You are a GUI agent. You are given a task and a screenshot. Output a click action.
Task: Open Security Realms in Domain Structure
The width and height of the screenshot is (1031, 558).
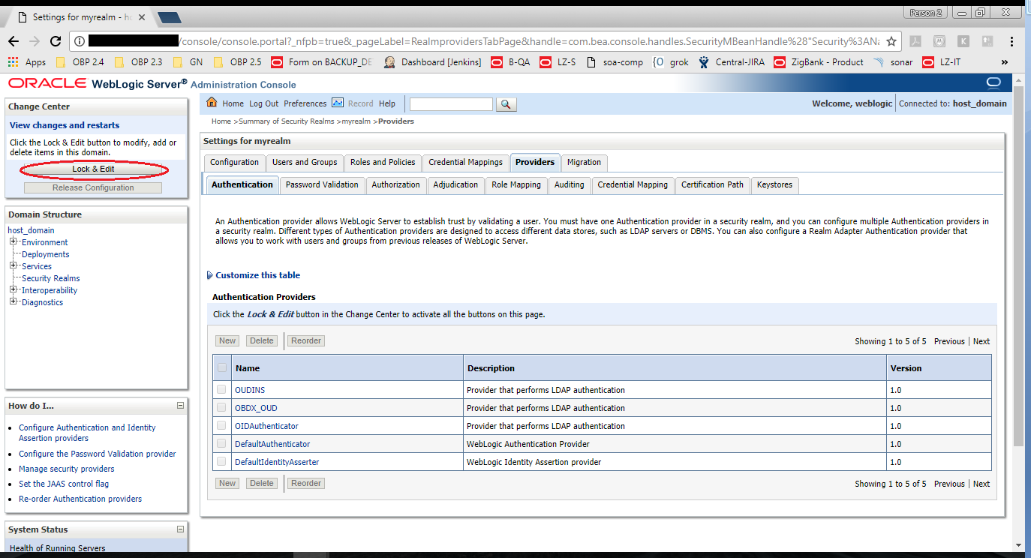click(x=50, y=278)
